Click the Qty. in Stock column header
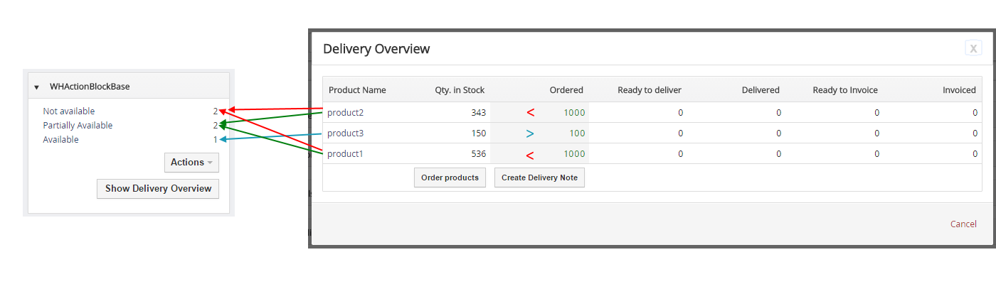The height and width of the screenshot is (284, 996). pos(460,90)
